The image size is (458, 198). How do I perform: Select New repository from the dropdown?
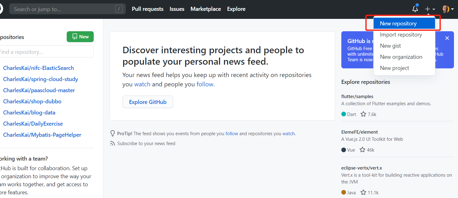pyautogui.click(x=404, y=23)
